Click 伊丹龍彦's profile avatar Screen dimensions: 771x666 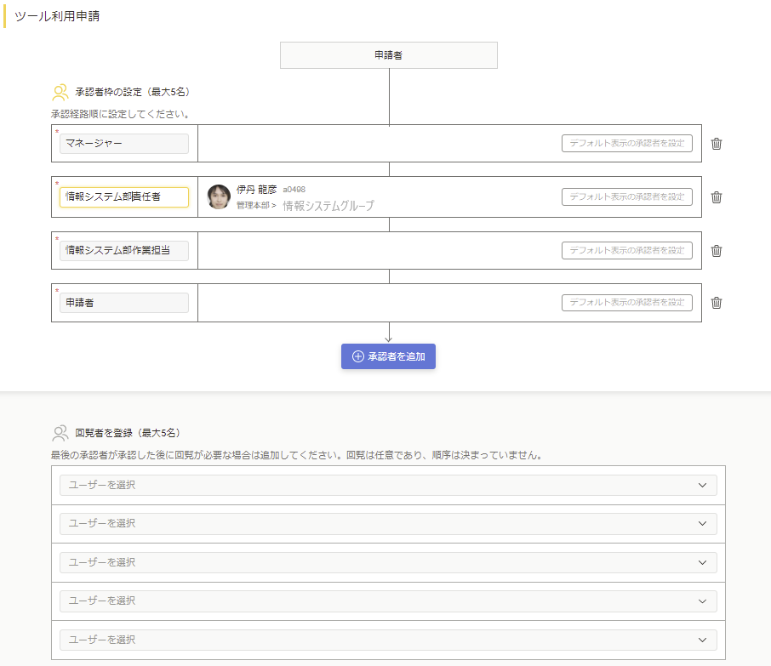(x=218, y=196)
